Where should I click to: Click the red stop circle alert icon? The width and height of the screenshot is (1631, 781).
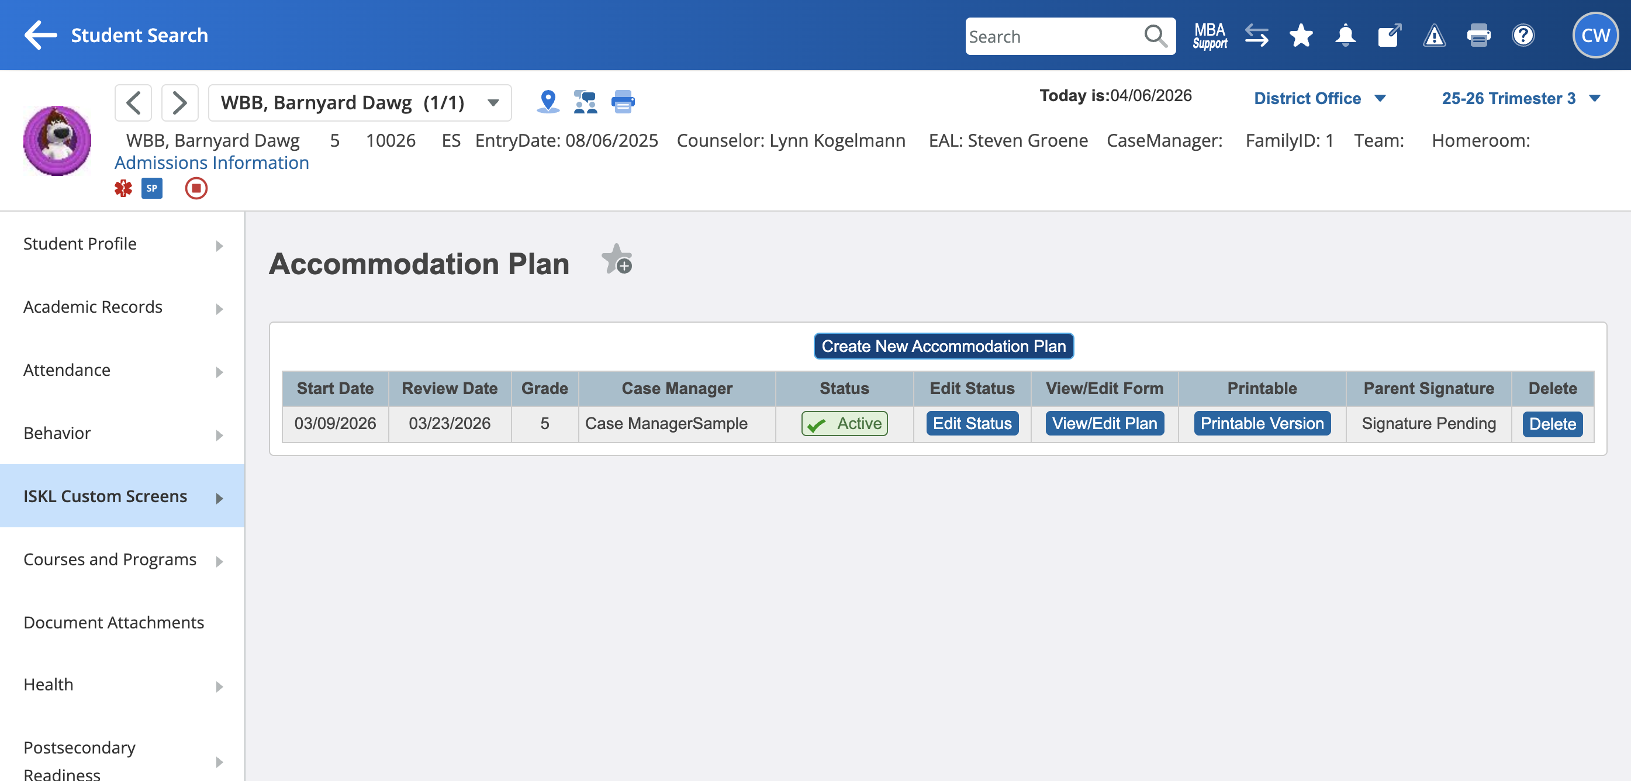196,189
